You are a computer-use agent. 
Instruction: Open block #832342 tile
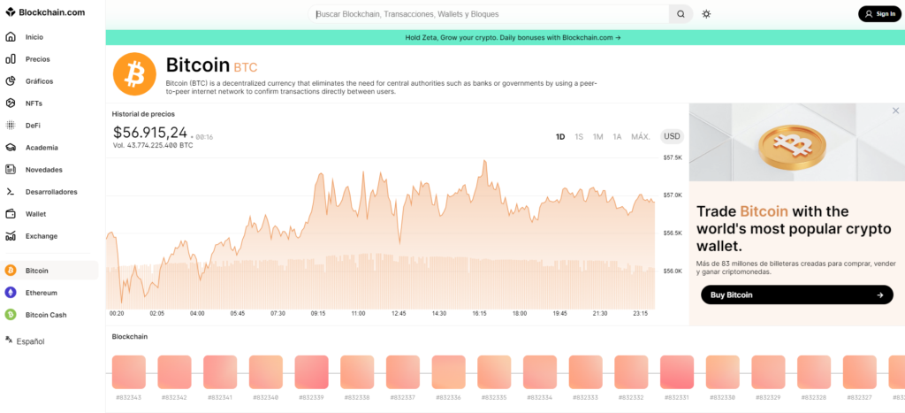[174, 372]
